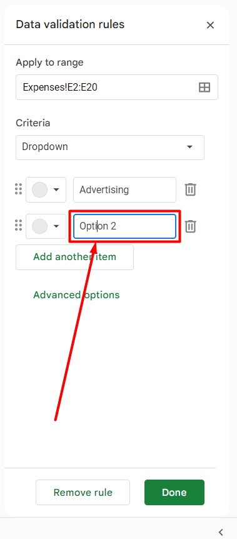The height and width of the screenshot is (539, 237).
Task: Click the gray color circle for Advertising
Action: (39, 189)
